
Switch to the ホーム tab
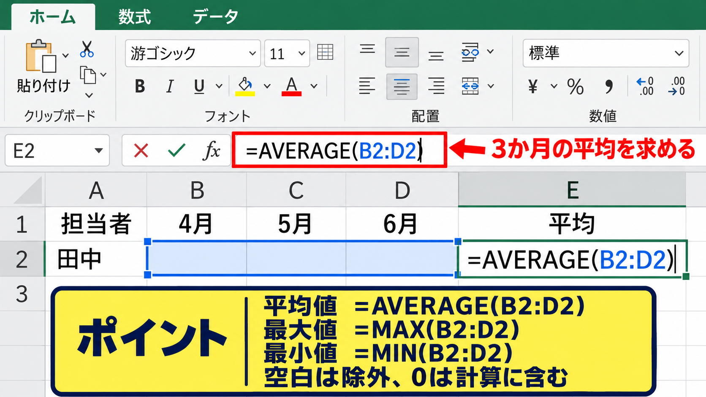click(x=53, y=17)
